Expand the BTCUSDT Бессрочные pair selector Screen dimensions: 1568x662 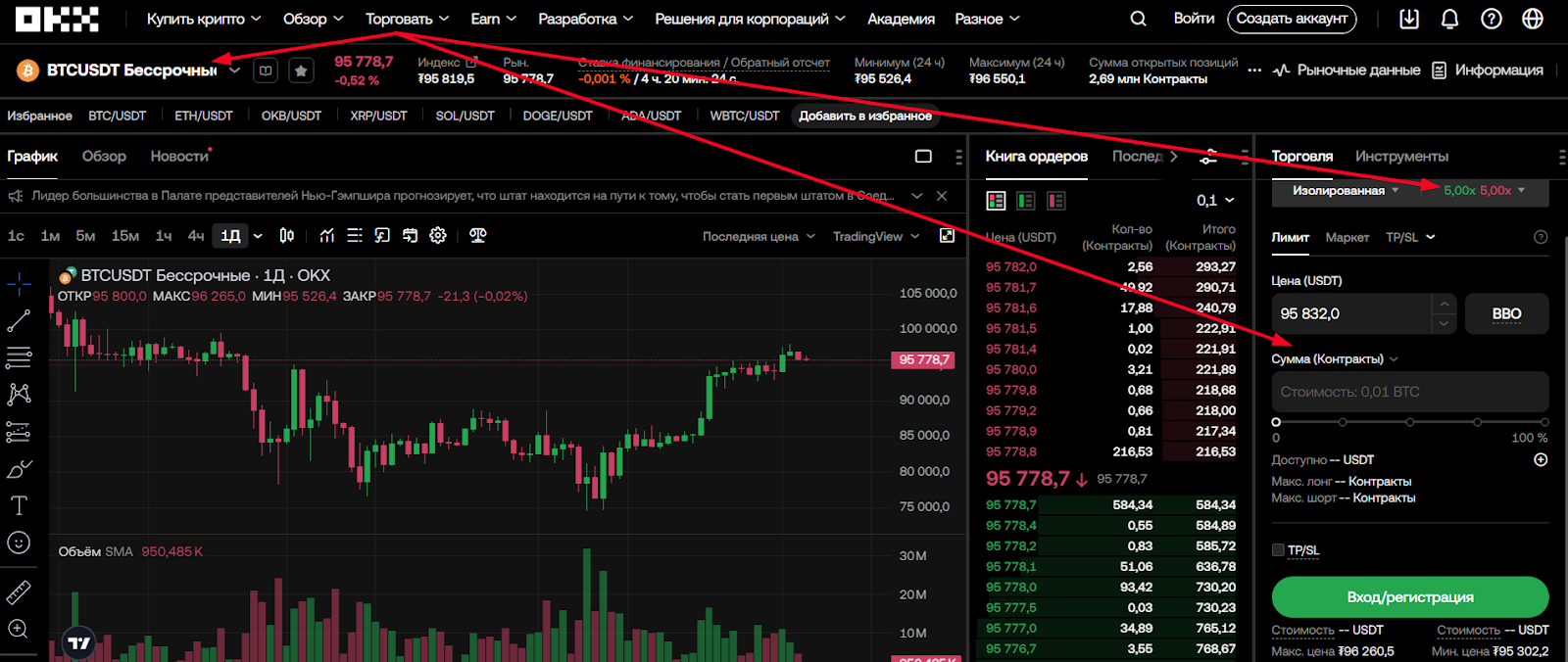pos(235,71)
